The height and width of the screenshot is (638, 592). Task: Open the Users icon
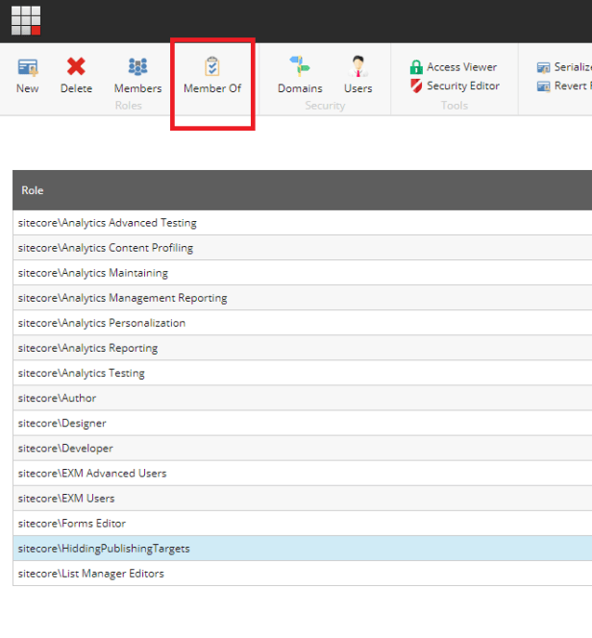[358, 67]
